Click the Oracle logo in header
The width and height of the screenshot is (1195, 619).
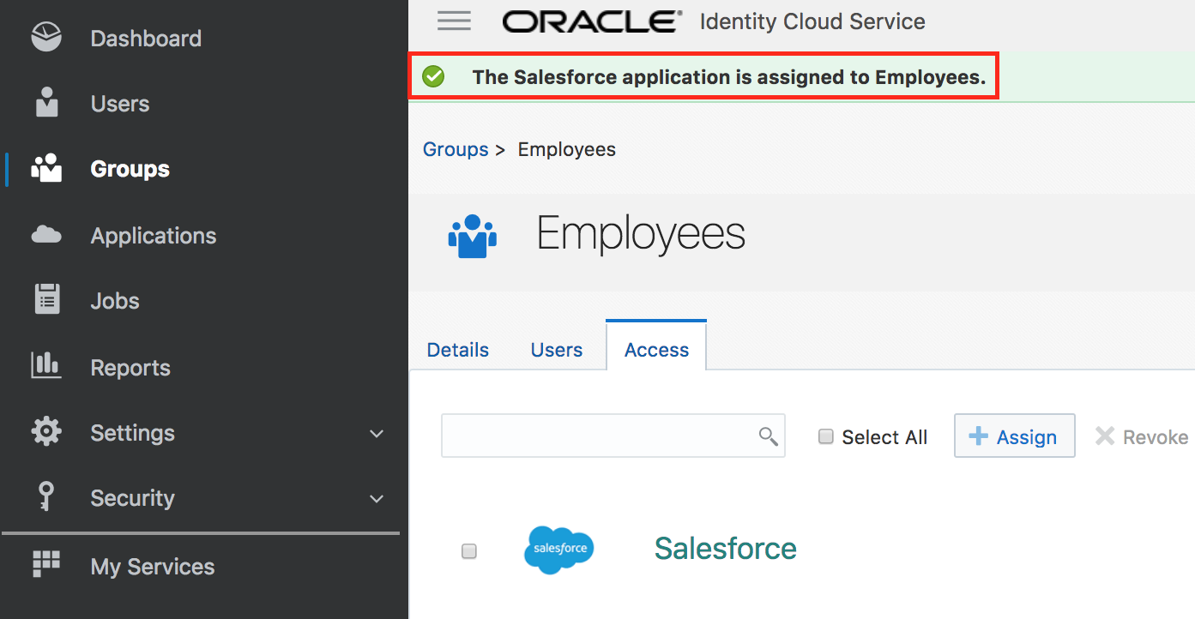[593, 21]
